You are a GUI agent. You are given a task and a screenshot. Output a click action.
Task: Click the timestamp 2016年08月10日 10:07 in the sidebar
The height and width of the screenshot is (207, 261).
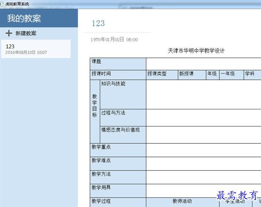click(26, 52)
